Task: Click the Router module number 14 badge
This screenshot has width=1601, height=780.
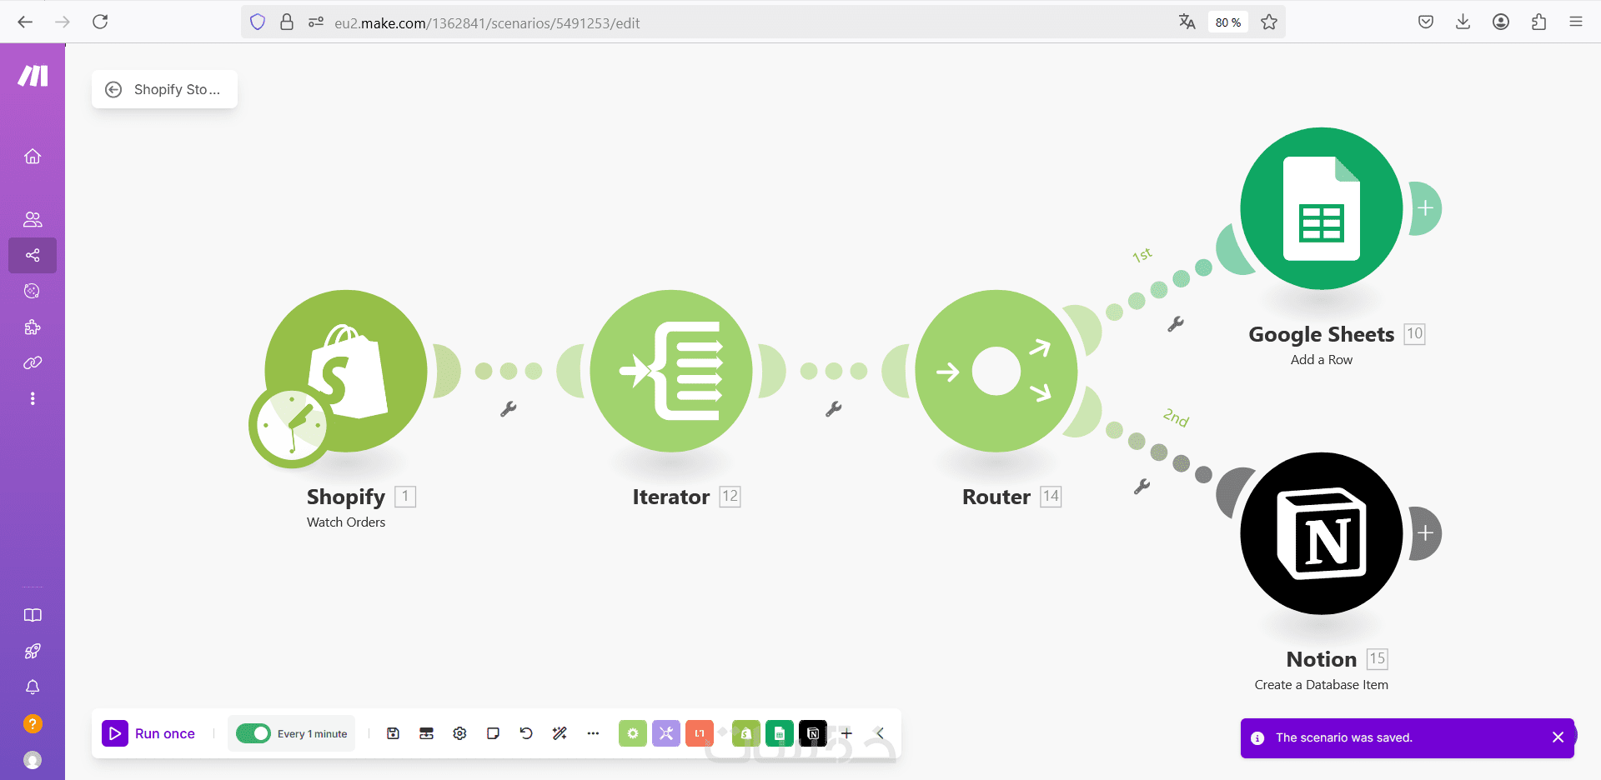Action: 1051,497
